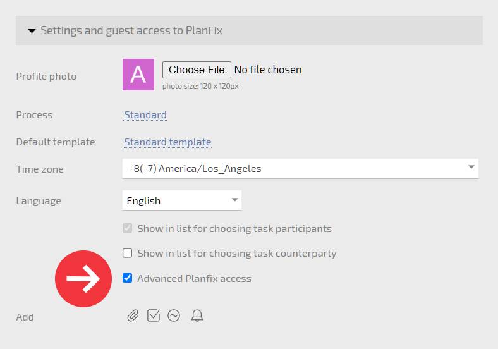Click the greyed task participants checkbox

[x=128, y=228]
